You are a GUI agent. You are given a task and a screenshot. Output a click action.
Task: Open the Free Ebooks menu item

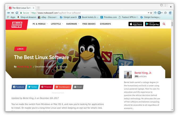pyautogui.click(x=89, y=24)
